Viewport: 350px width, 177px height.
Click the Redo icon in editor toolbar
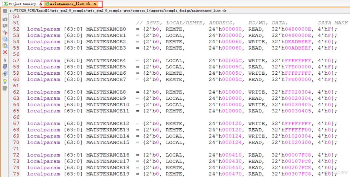[x=5, y=26]
